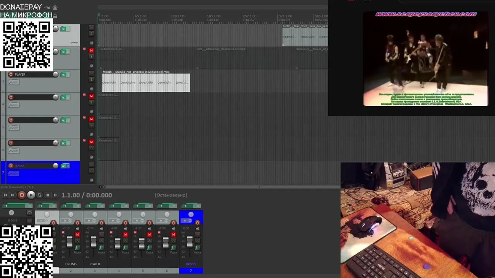Pause playback with the transport pause button
495x278 pixels.
pos(55,195)
